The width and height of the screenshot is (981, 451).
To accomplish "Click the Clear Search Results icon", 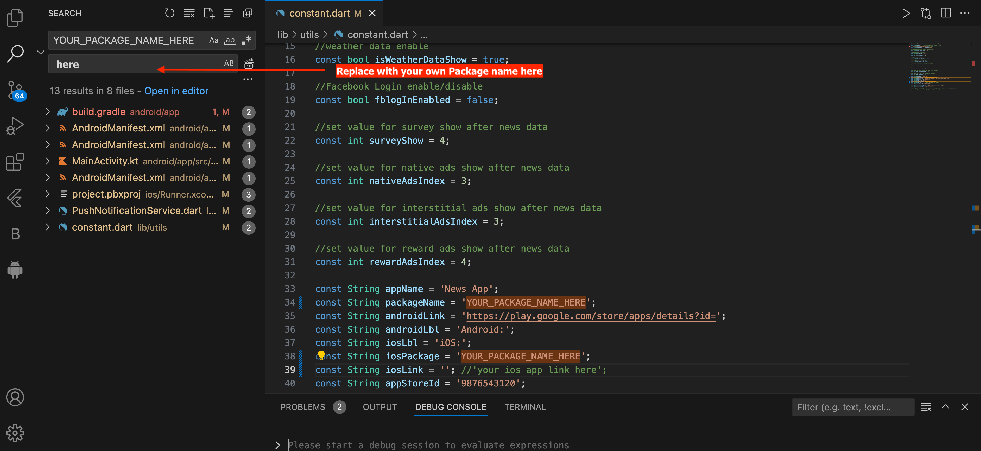I will coord(189,13).
